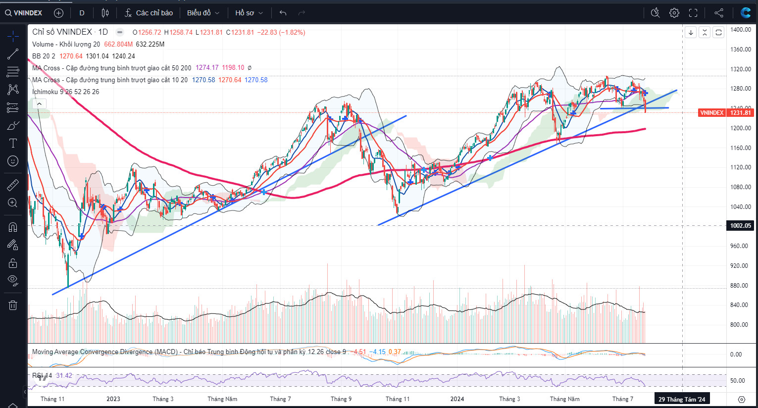This screenshot has width=758, height=408.
Task: Lock all drawing tools
Action: point(13,263)
